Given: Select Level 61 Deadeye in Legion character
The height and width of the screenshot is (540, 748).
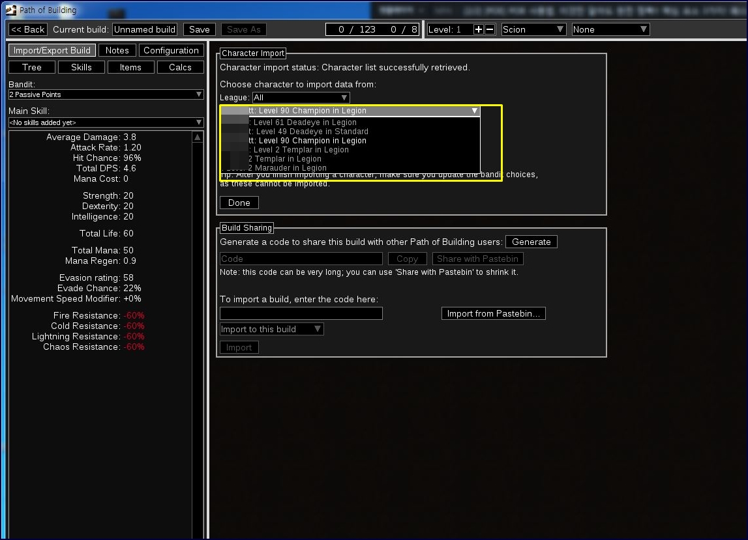Looking at the screenshot, I should click(x=351, y=122).
